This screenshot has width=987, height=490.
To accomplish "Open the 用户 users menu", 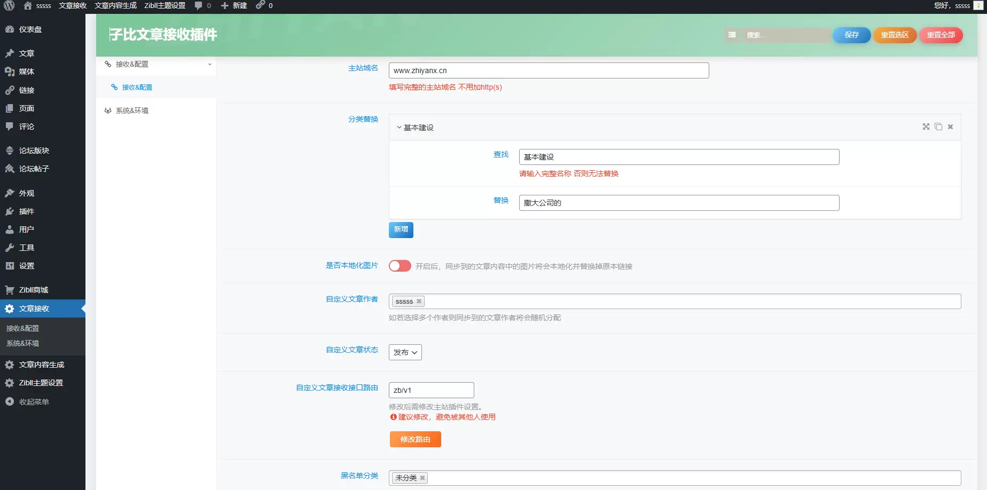I will (43, 230).
